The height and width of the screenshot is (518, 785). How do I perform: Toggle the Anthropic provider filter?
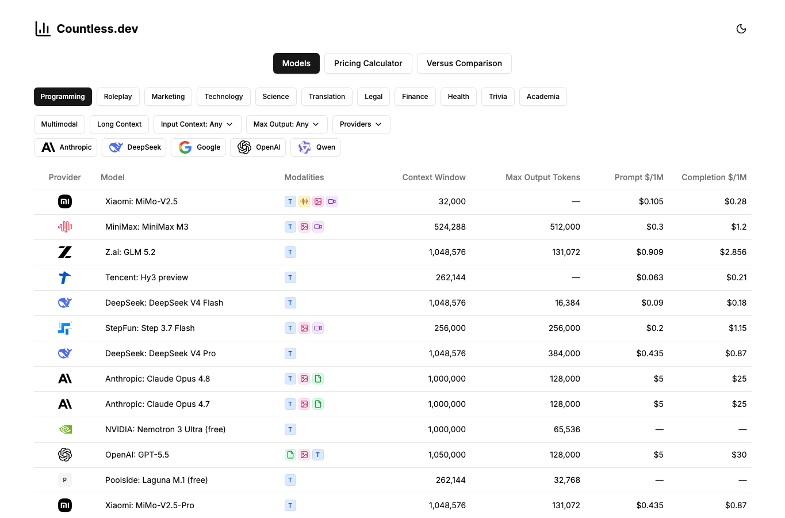pyautogui.click(x=66, y=147)
